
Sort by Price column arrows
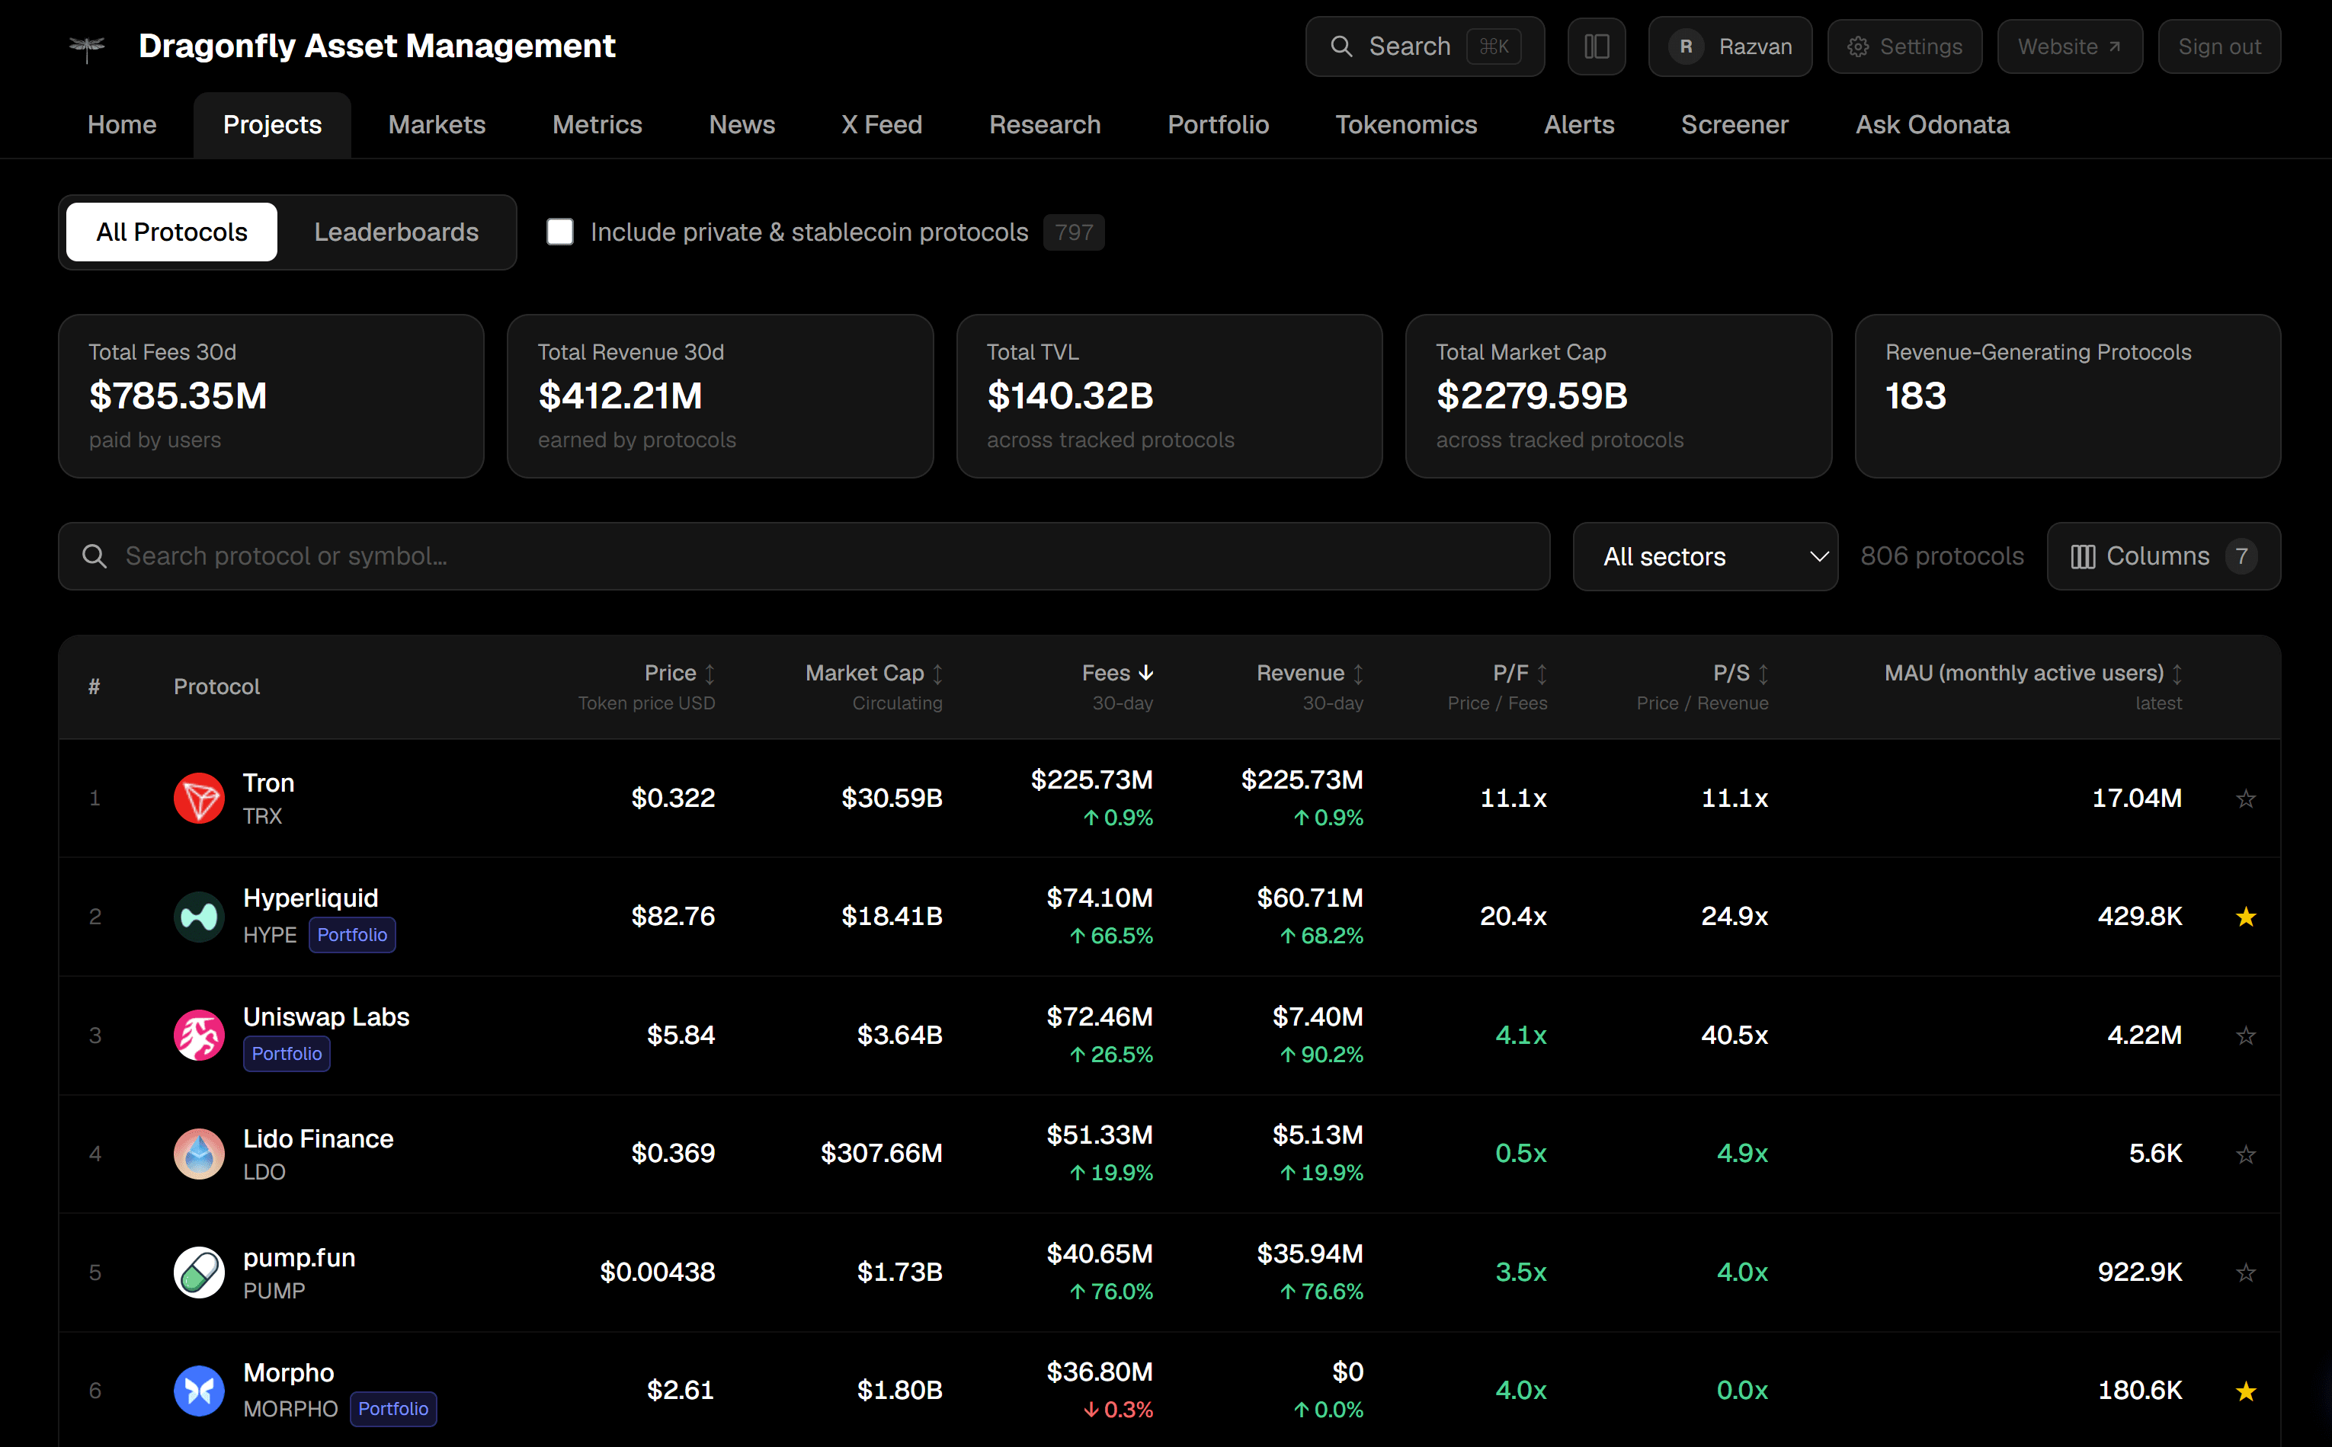pos(710,674)
